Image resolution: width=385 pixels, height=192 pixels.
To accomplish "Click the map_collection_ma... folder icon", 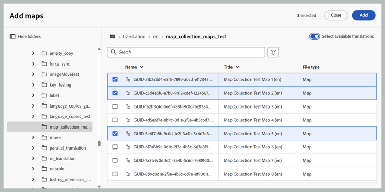I will [44, 127].
